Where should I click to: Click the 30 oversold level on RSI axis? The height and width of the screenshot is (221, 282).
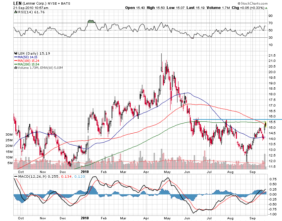coord(270,37)
